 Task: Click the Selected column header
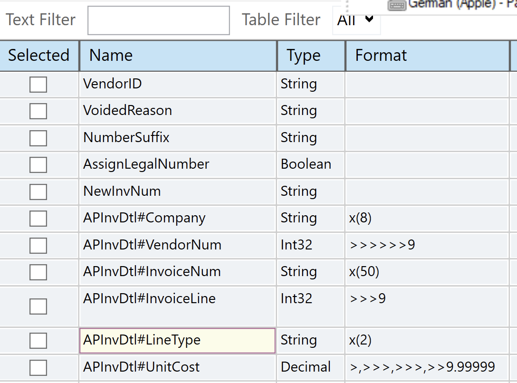[39, 56]
